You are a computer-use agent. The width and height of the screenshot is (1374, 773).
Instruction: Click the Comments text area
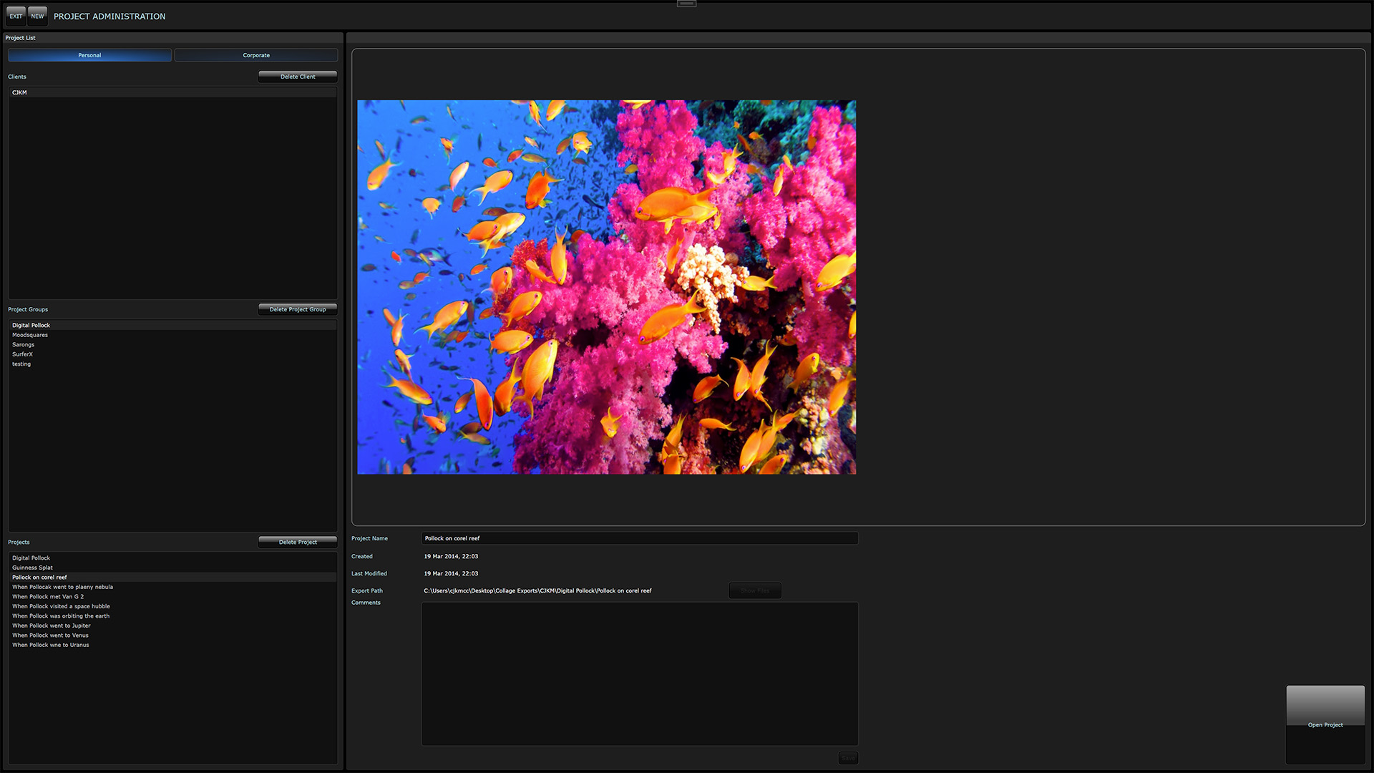[640, 674]
